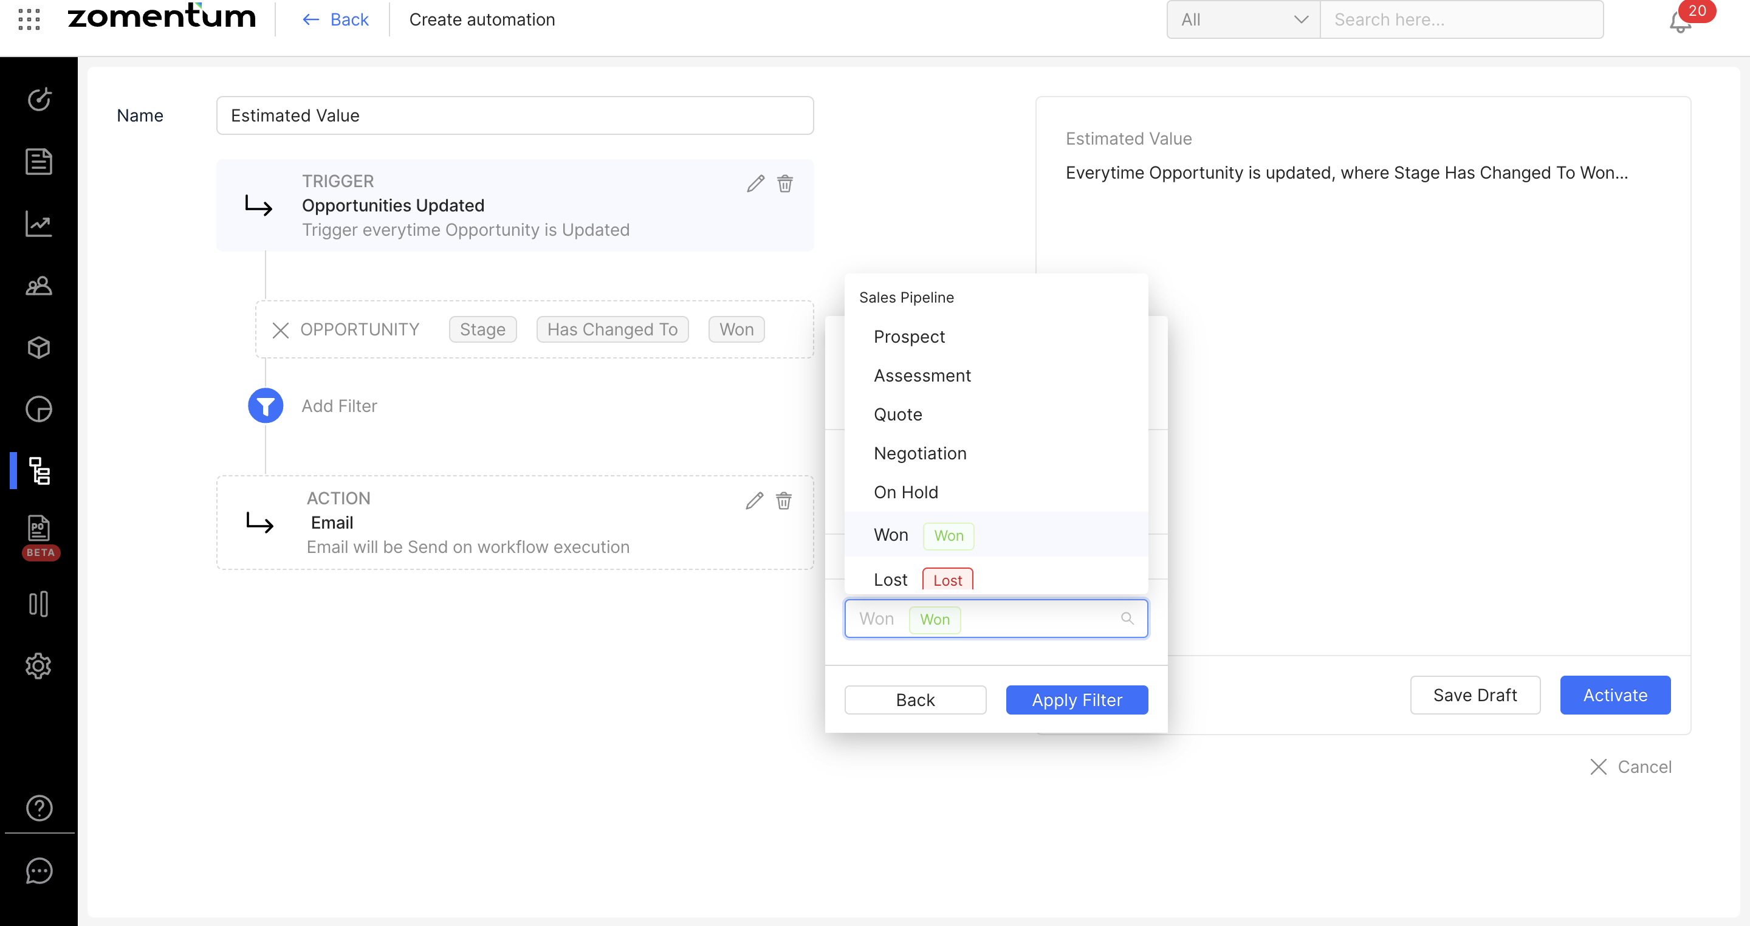Click the Apply Filter button
The height and width of the screenshot is (926, 1750).
[x=1077, y=700]
